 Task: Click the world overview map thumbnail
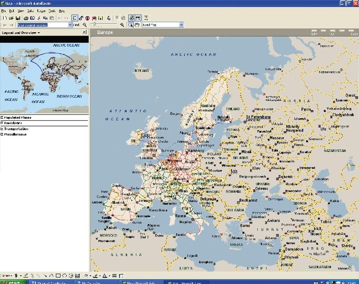(x=44, y=78)
